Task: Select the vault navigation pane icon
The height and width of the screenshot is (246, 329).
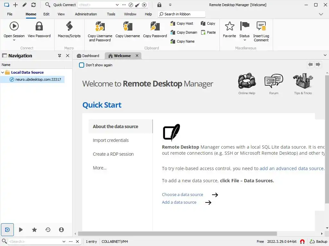Action: pos(7,230)
